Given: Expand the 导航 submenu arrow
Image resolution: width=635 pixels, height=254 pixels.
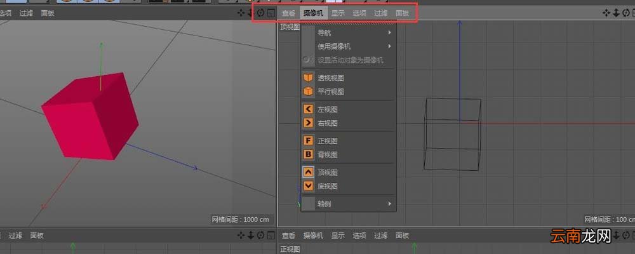Looking at the screenshot, I should pyautogui.click(x=390, y=32).
